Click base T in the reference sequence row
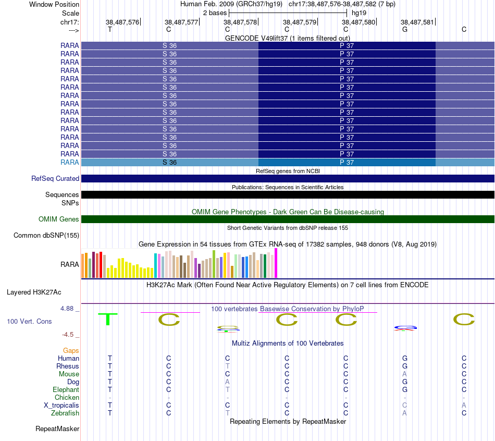Screen dimensions: 495x441 [x=109, y=29]
